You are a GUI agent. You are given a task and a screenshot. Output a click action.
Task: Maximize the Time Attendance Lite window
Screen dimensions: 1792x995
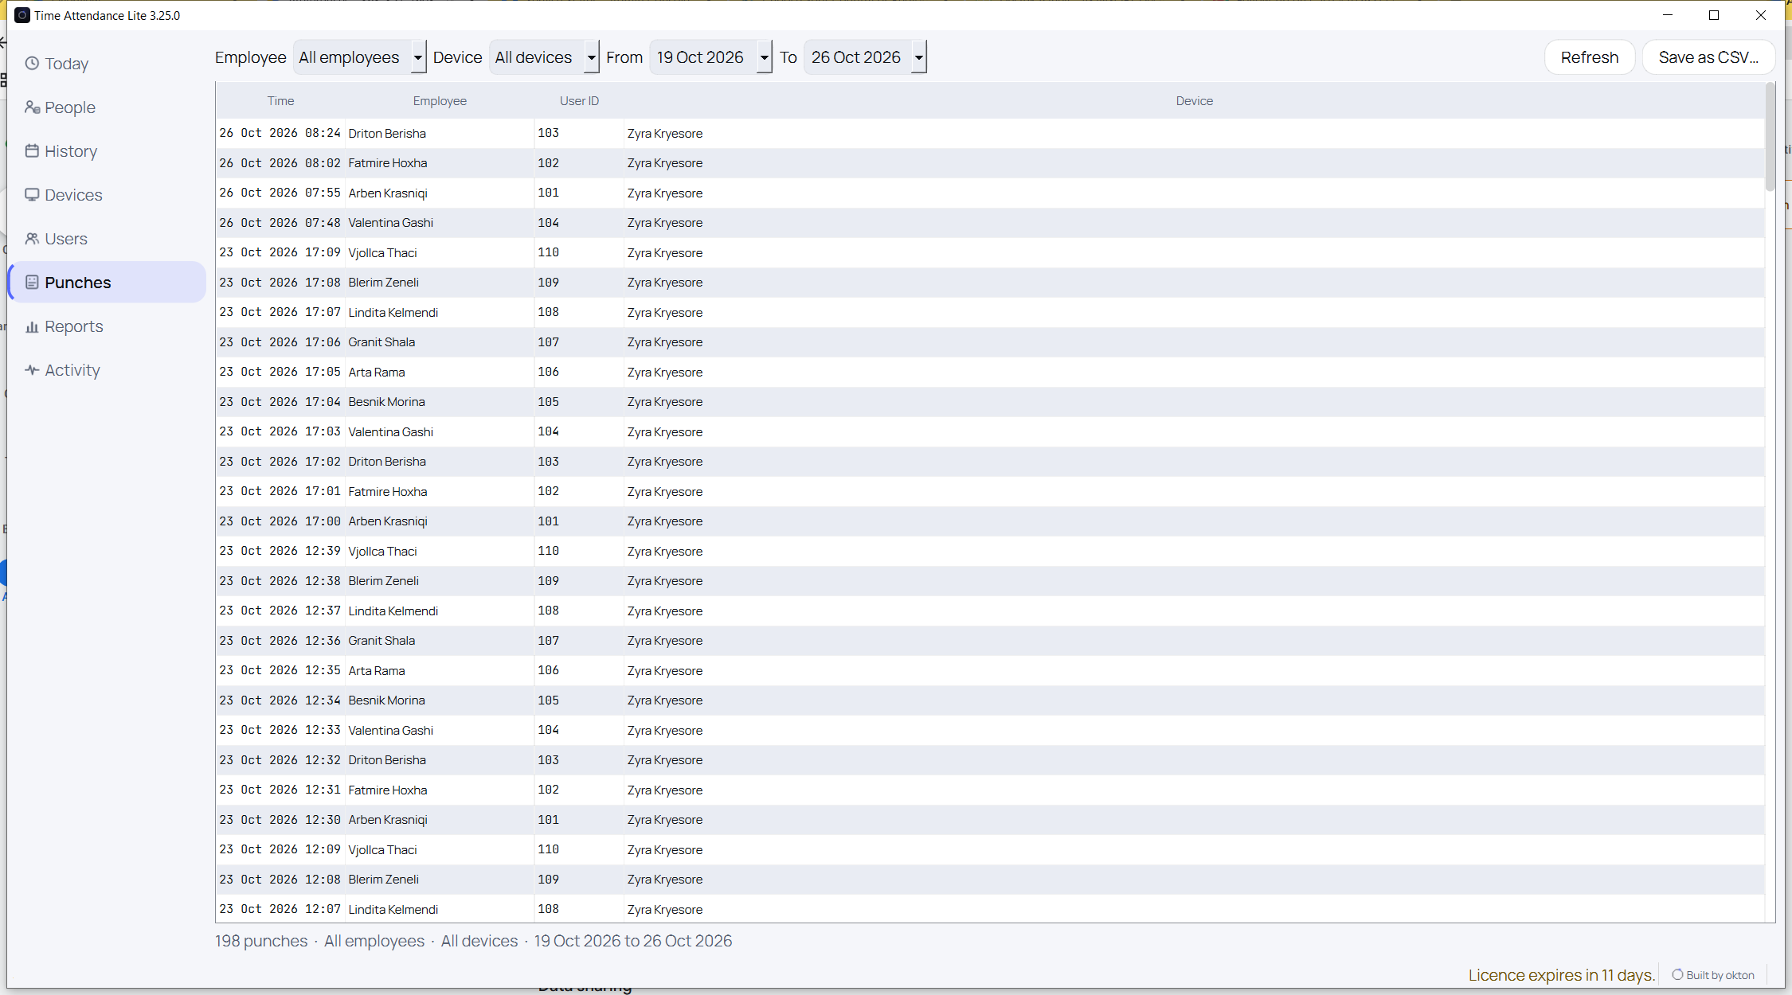click(x=1714, y=15)
